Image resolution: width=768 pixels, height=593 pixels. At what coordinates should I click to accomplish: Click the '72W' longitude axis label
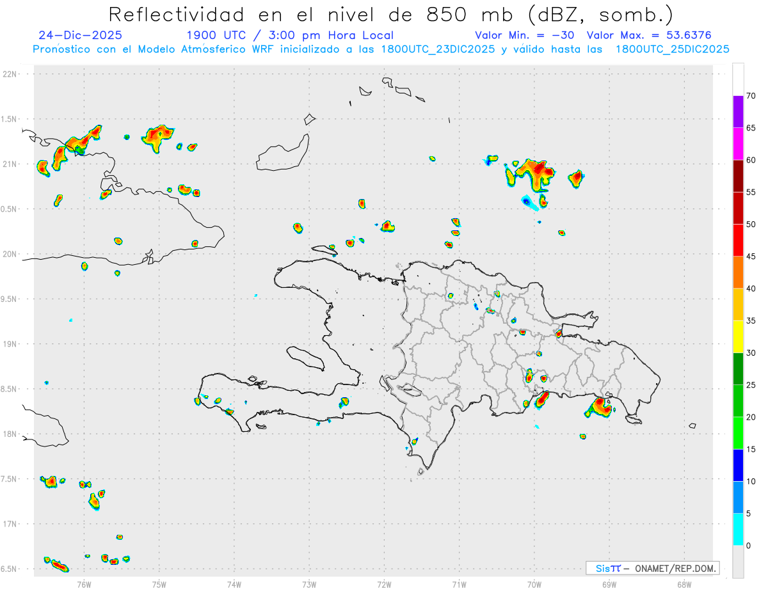(384, 584)
